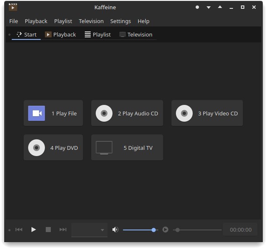Screen dimensions: 267x248
Task: Switch to the Start tab
Action: 26,34
